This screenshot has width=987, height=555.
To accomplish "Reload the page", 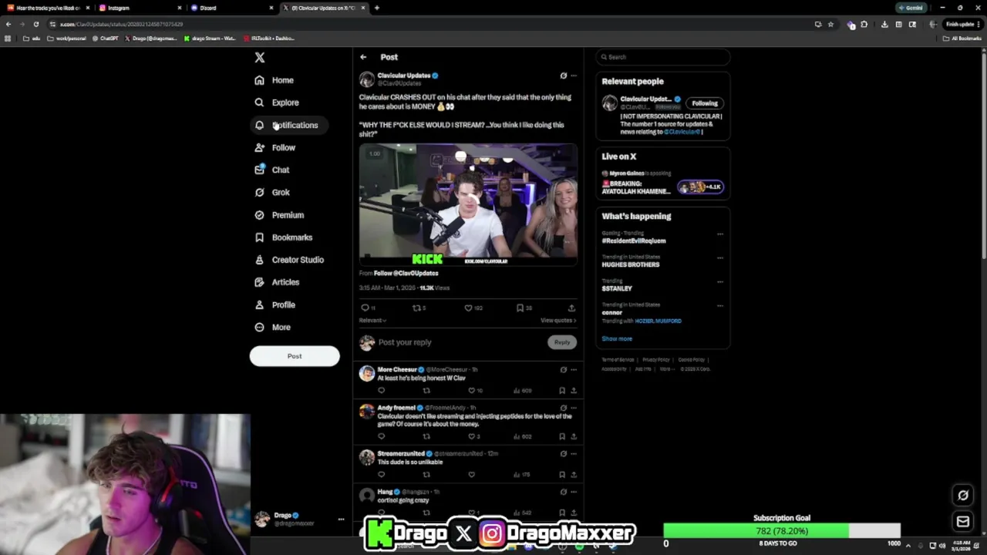I will click(x=35, y=24).
